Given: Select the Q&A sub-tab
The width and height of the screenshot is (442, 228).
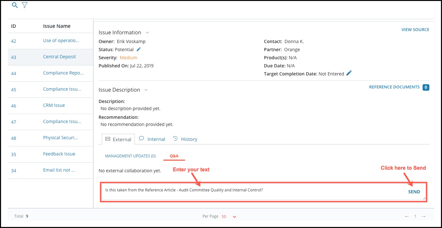Looking at the screenshot, I should [174, 156].
